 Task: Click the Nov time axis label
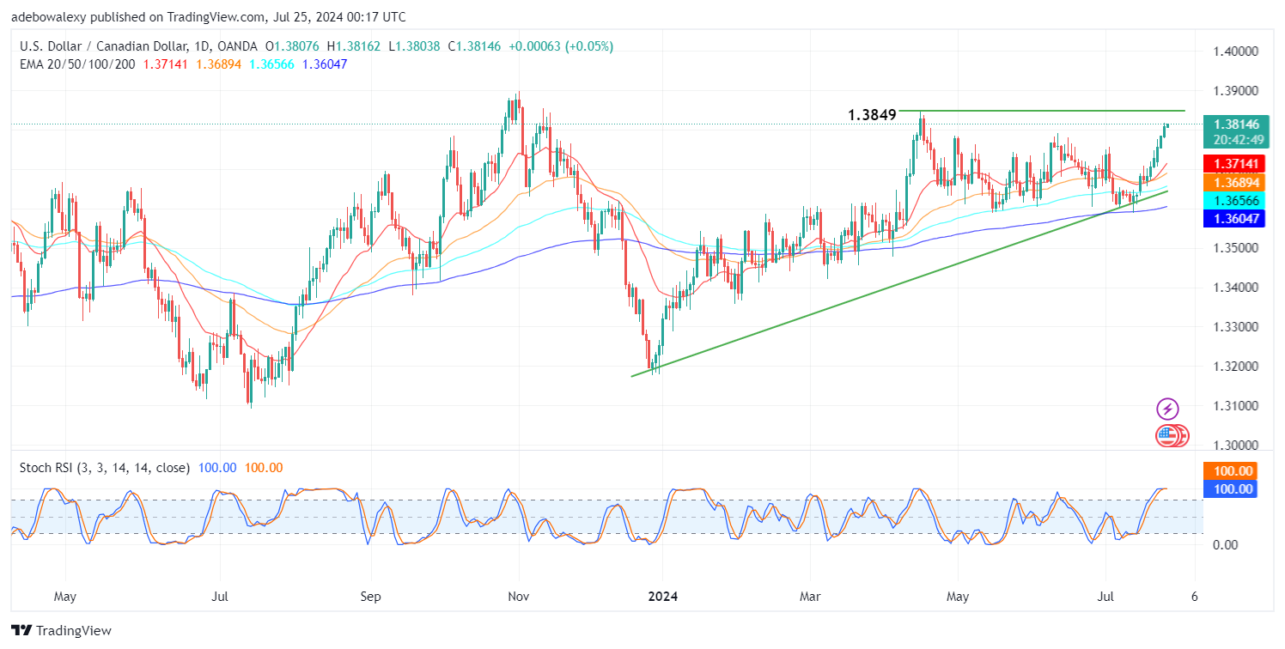(519, 595)
